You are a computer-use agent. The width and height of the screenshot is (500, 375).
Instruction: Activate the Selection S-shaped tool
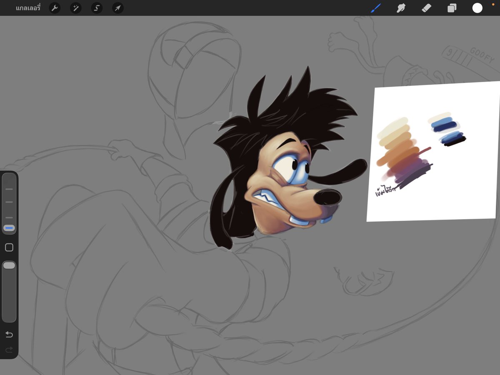[97, 8]
